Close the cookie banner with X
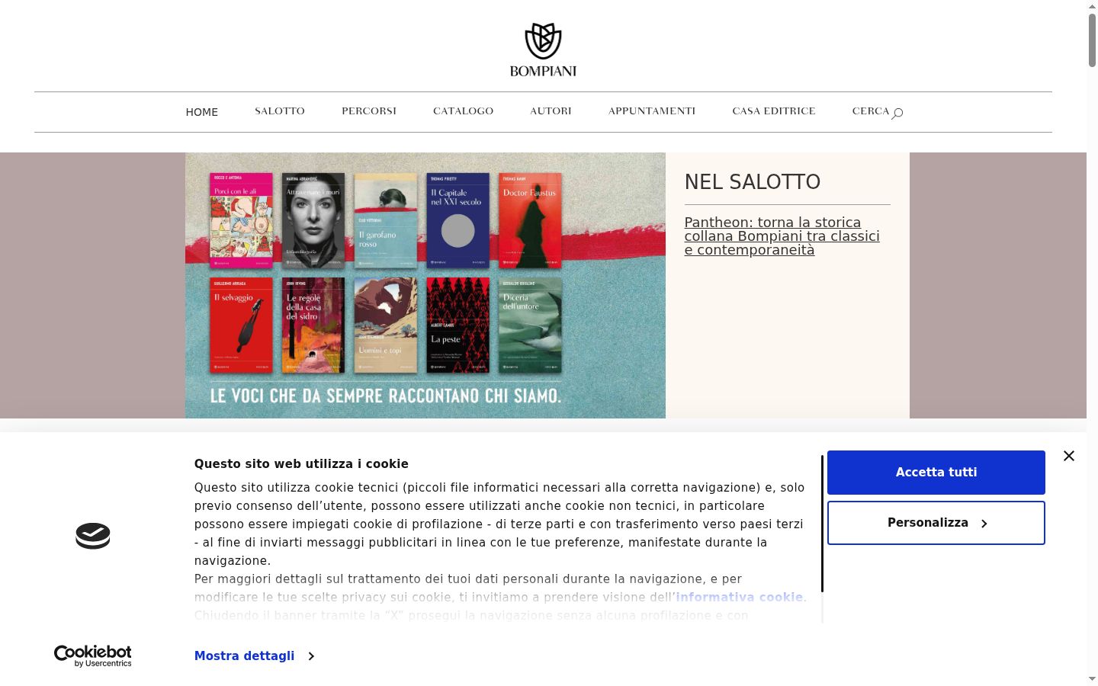Screen dimensions: 1098x686 pos(1069,456)
